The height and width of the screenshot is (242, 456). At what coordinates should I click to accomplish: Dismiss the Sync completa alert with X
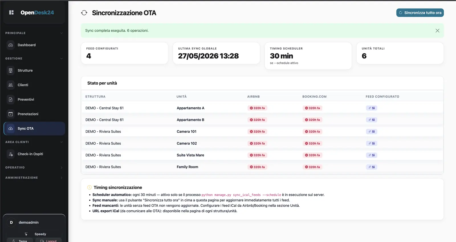[x=437, y=30]
